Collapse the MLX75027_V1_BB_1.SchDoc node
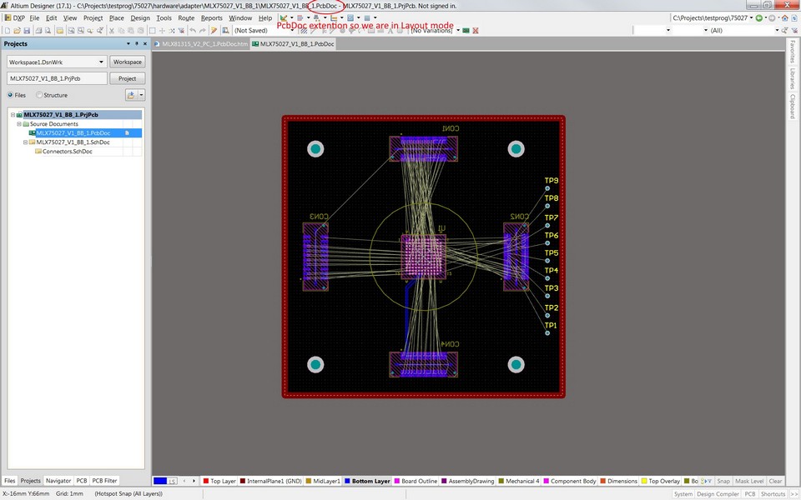 click(x=26, y=142)
